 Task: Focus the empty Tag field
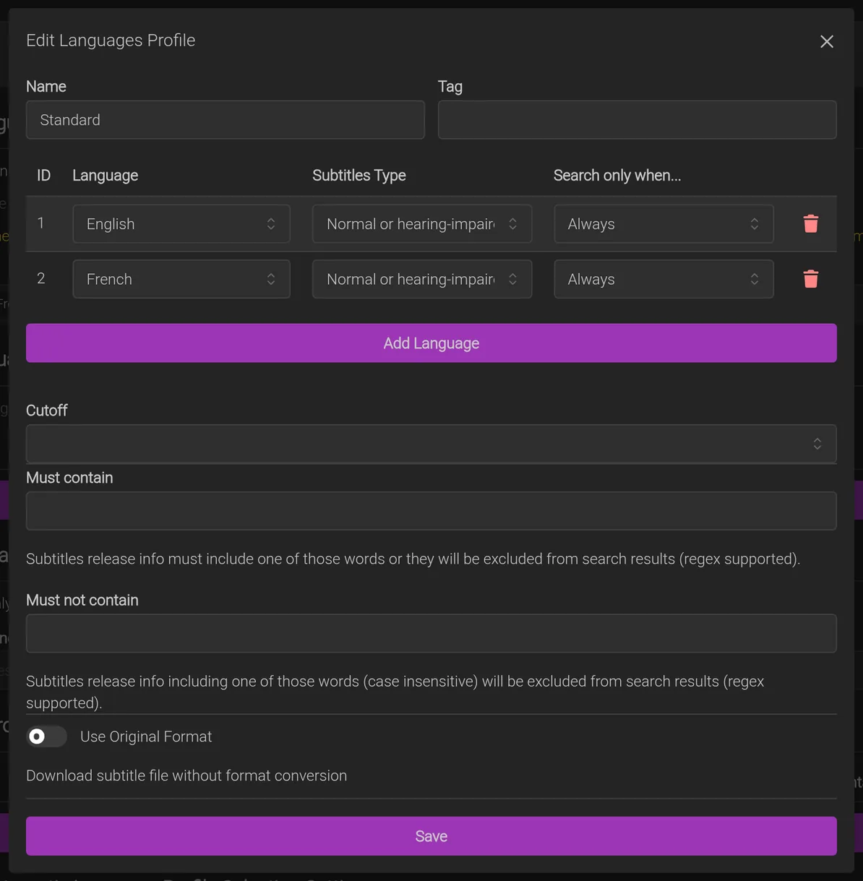[637, 120]
